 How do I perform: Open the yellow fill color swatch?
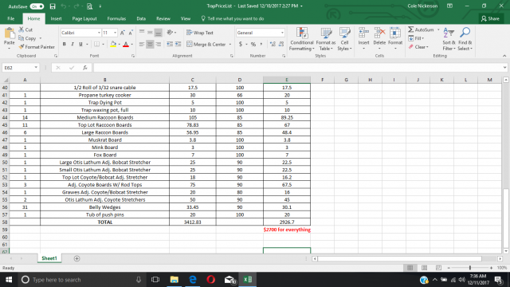click(x=113, y=45)
